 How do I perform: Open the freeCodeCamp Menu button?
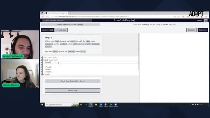(x=199, y=20)
